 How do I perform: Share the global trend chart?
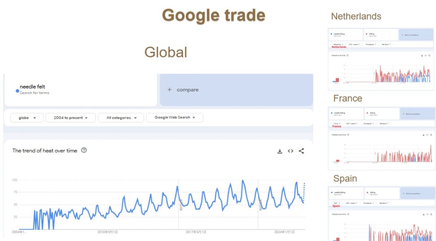[301, 151]
